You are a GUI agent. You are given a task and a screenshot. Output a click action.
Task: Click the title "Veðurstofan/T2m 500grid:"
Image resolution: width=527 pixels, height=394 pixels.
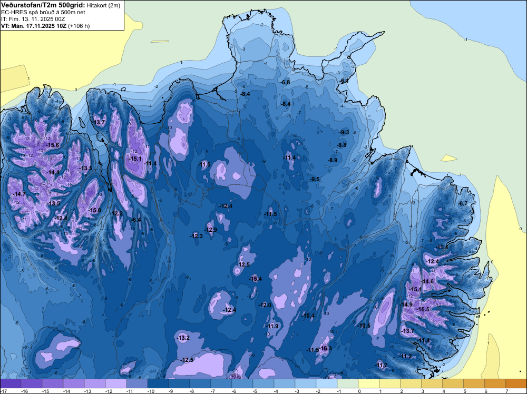43,5
